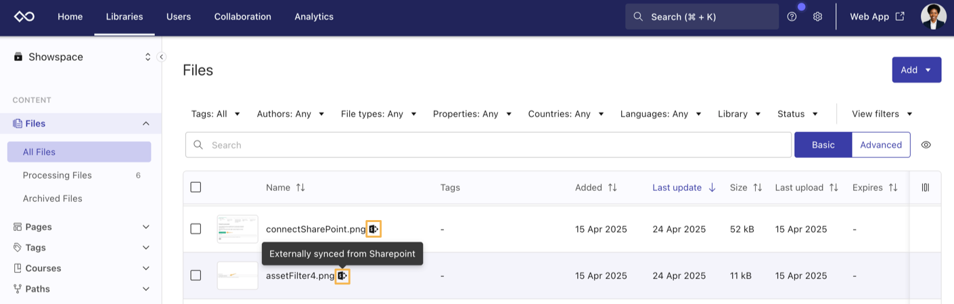Toggle the eye visibility icon near Advanced
The width and height of the screenshot is (954, 304).
tap(926, 145)
